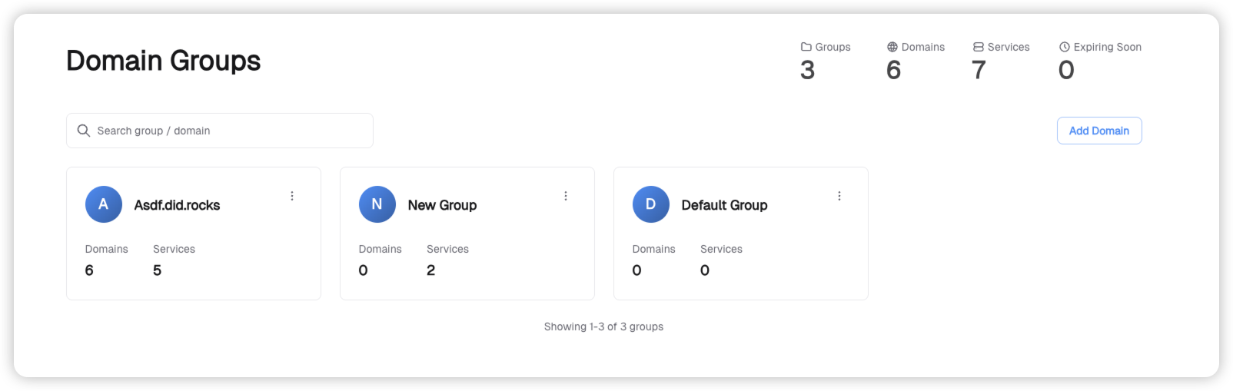This screenshot has height=391, width=1233.
Task: Click the Domains count in Asdf.did.rocks card
Action: (x=89, y=270)
